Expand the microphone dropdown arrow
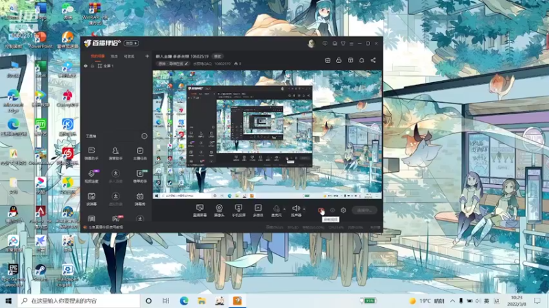Screen dimensions: 549x308 point(284,209)
